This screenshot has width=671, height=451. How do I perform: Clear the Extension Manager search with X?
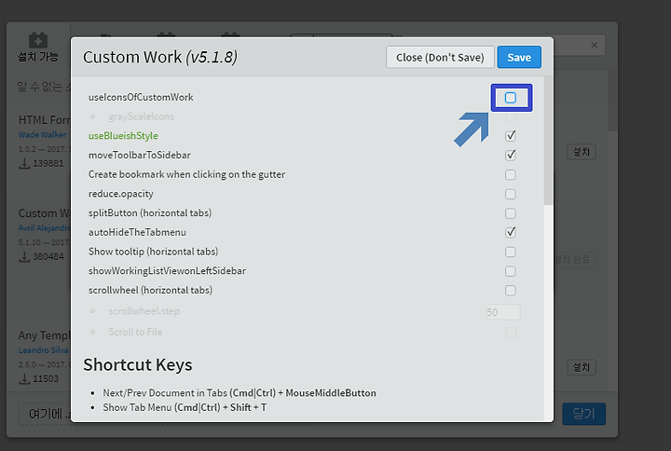coord(595,45)
